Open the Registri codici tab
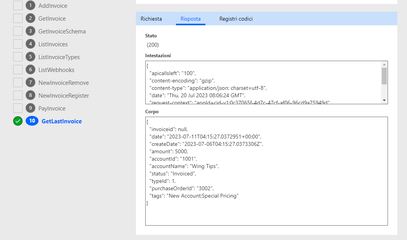Viewport: 407px width, 240px height. click(236, 19)
